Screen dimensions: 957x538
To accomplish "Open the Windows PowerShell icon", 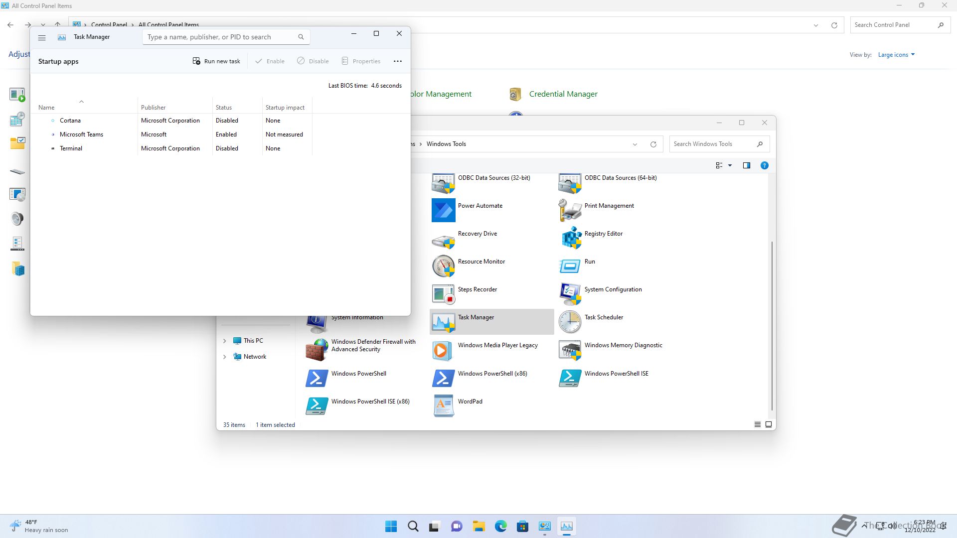I will click(317, 378).
